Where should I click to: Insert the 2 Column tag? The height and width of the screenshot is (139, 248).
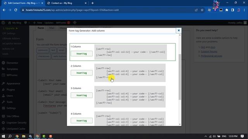[82, 73]
